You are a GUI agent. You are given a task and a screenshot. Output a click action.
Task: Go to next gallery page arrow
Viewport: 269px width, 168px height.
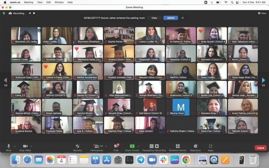point(264,80)
